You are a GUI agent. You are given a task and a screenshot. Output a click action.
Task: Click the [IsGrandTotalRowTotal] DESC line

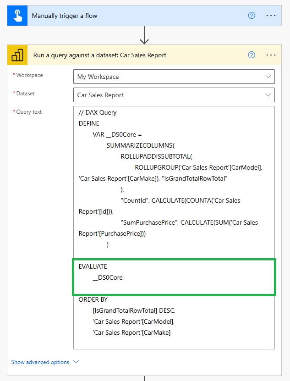point(134,310)
